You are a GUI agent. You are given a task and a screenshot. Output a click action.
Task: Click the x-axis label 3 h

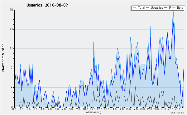pyautogui.click(x=36, y=109)
